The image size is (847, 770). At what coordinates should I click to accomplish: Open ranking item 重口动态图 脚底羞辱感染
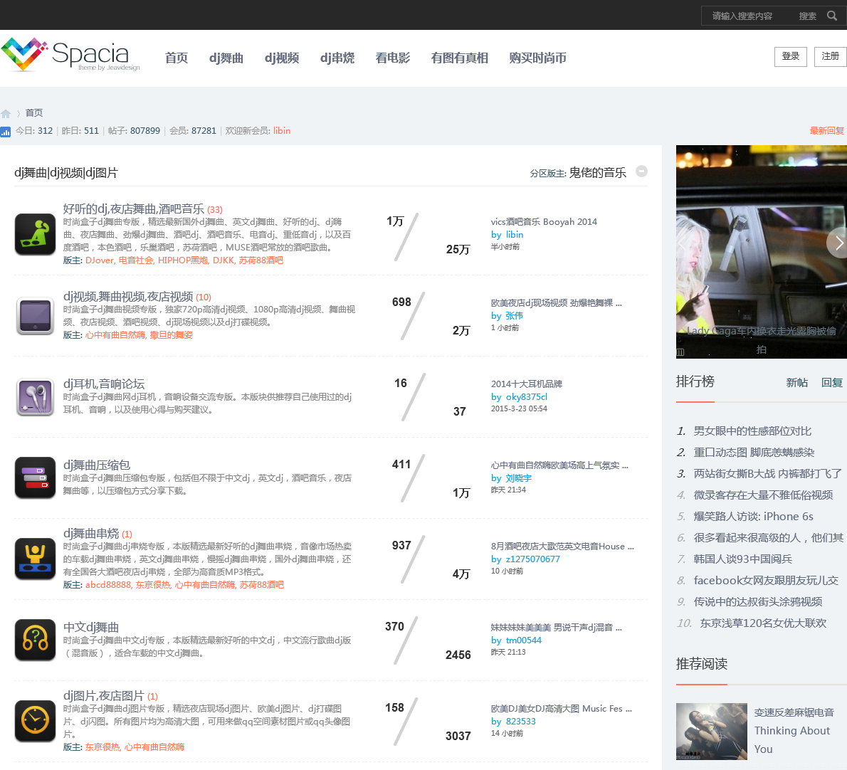pos(754,453)
